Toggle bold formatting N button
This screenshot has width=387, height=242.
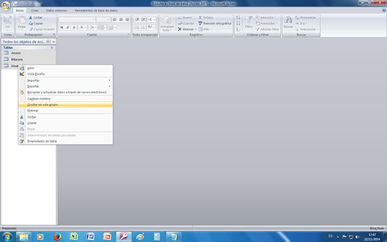[x=62, y=27]
